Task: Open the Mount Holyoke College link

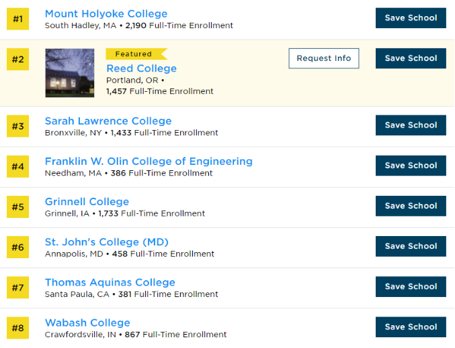Action: (106, 13)
